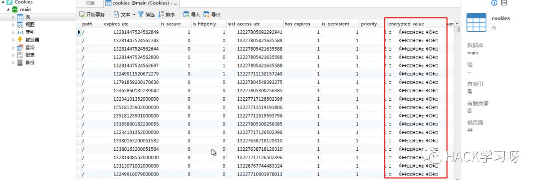Click the is_persistent column header
The image size is (537, 180).
coord(340,24)
